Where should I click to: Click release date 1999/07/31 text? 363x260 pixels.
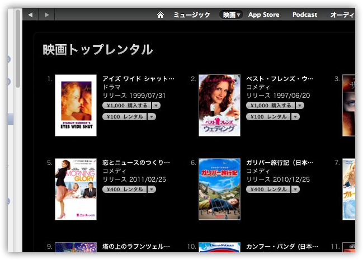pos(148,96)
